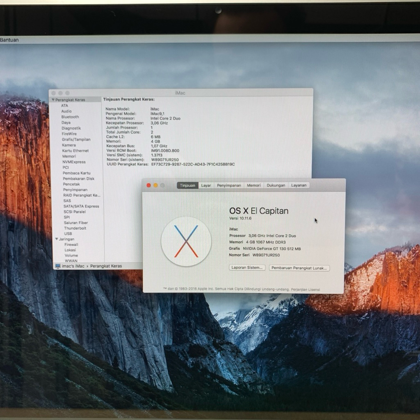Select Saluran Fiber in the sidebar

coord(76,223)
